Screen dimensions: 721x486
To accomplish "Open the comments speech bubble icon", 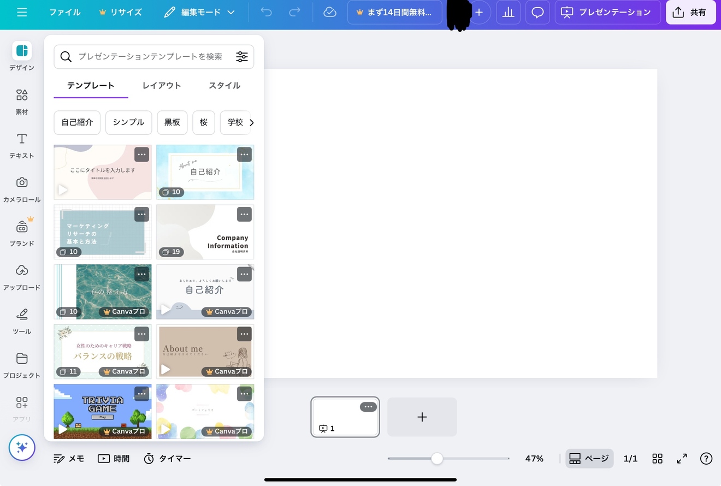I will tap(537, 12).
